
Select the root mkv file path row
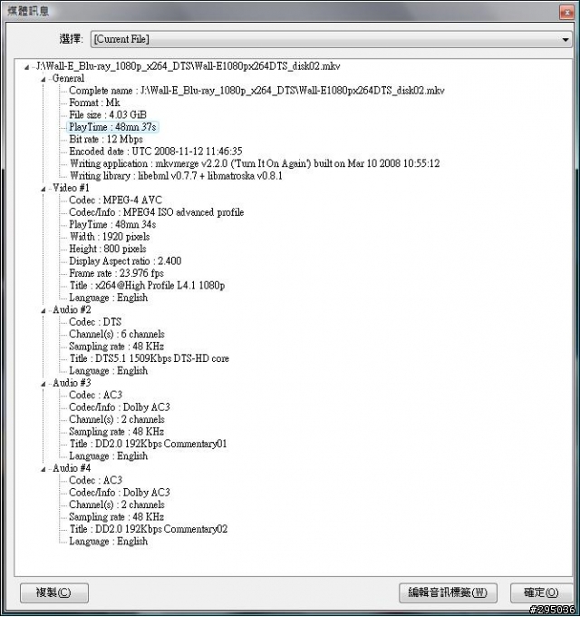(x=188, y=66)
